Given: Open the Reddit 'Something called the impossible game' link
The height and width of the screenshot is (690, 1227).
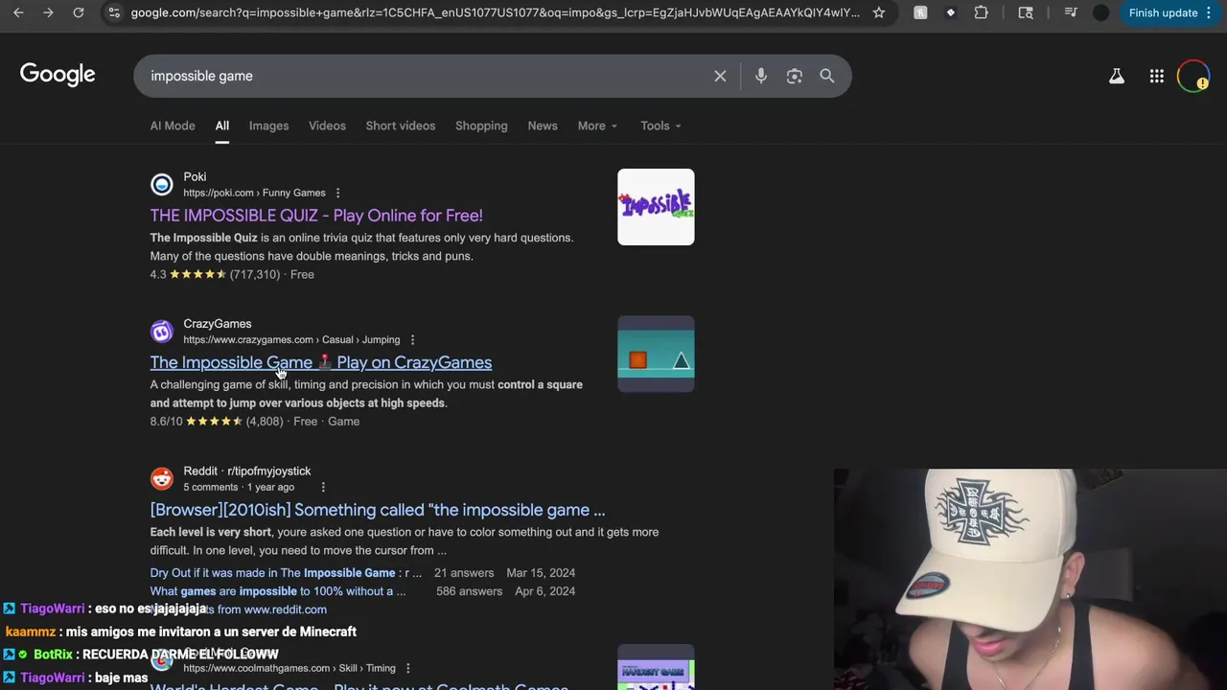Looking at the screenshot, I should click(x=378, y=510).
